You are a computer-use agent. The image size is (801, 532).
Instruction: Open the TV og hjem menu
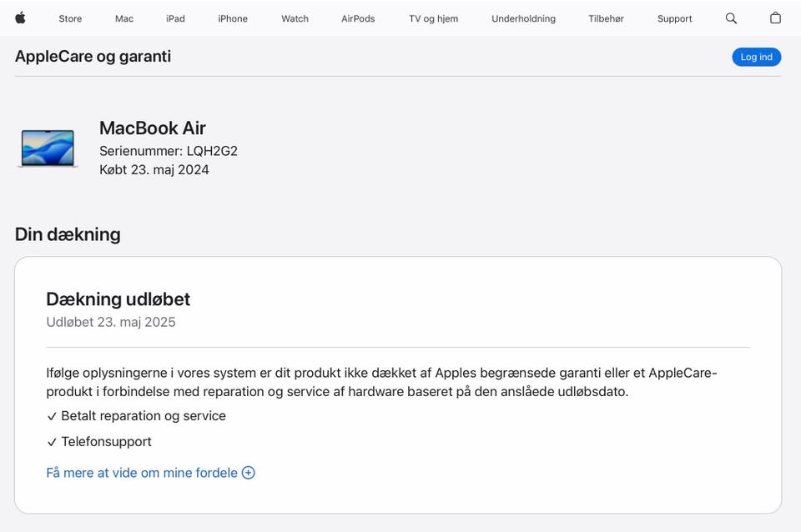tap(433, 18)
